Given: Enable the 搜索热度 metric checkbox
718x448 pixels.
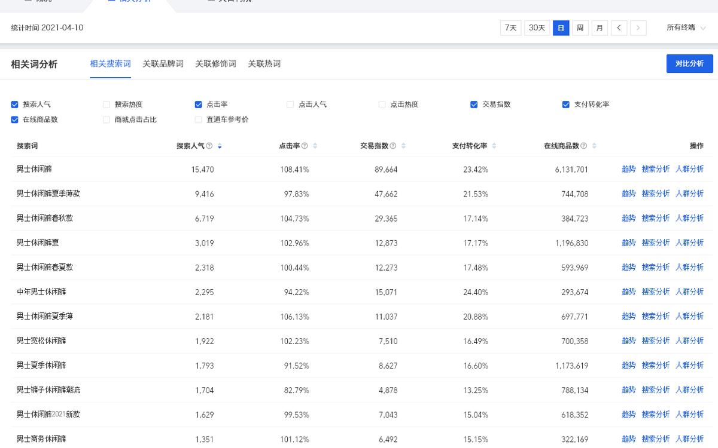Looking at the screenshot, I should pos(107,104).
